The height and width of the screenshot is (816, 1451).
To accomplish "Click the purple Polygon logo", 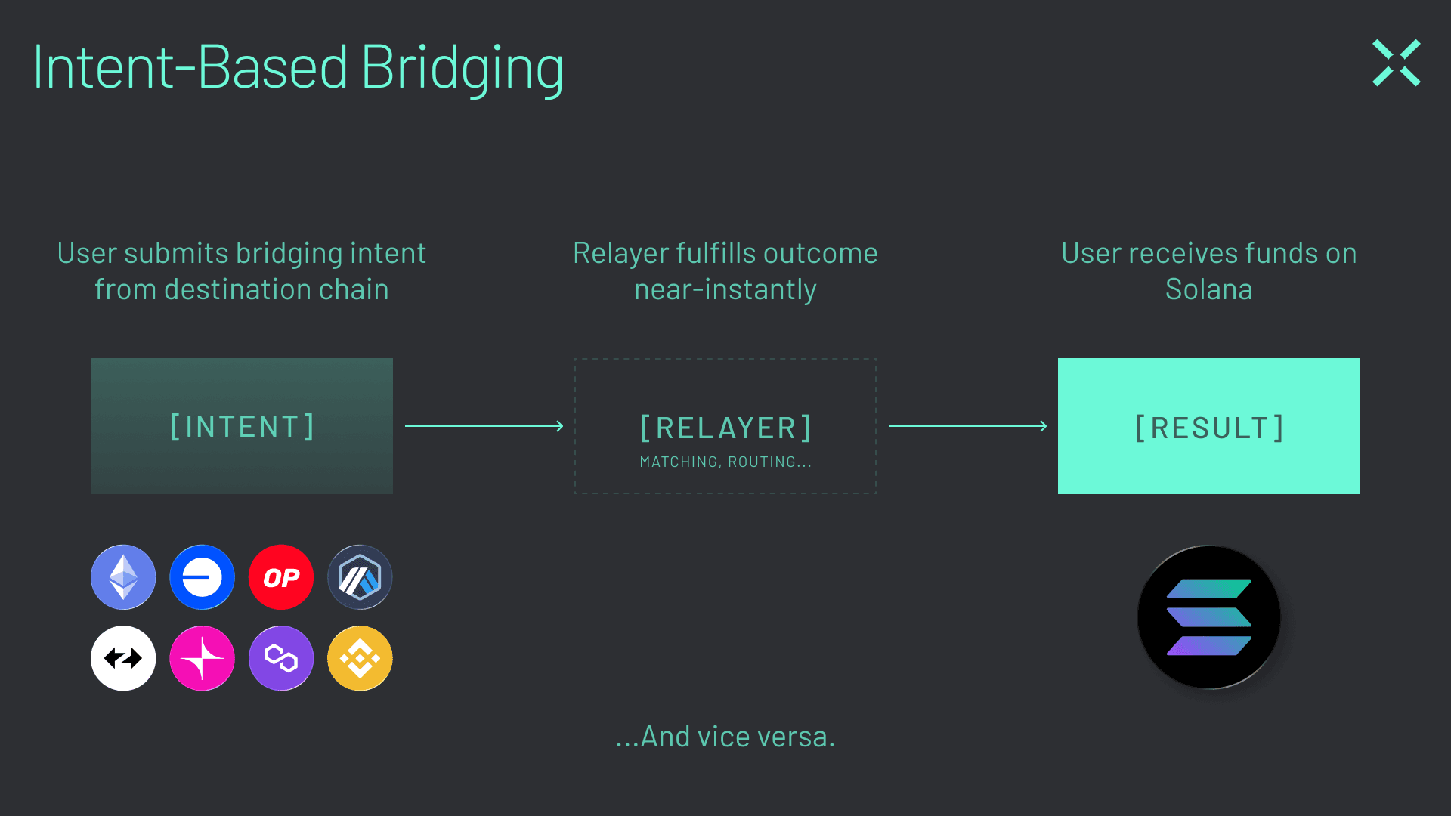I will click(x=281, y=658).
